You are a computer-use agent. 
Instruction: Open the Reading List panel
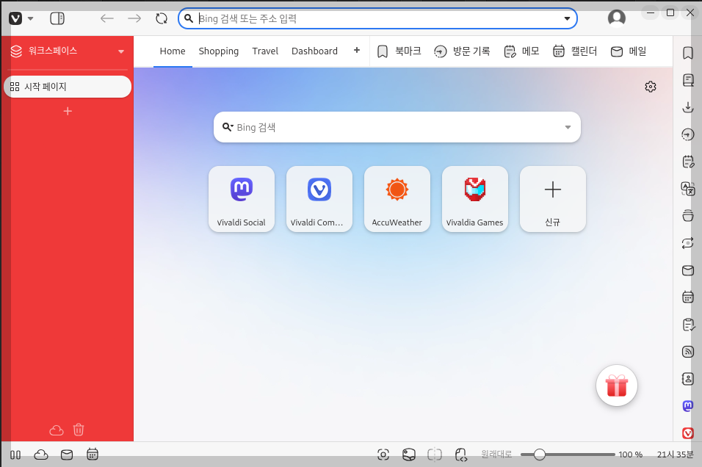click(687, 80)
